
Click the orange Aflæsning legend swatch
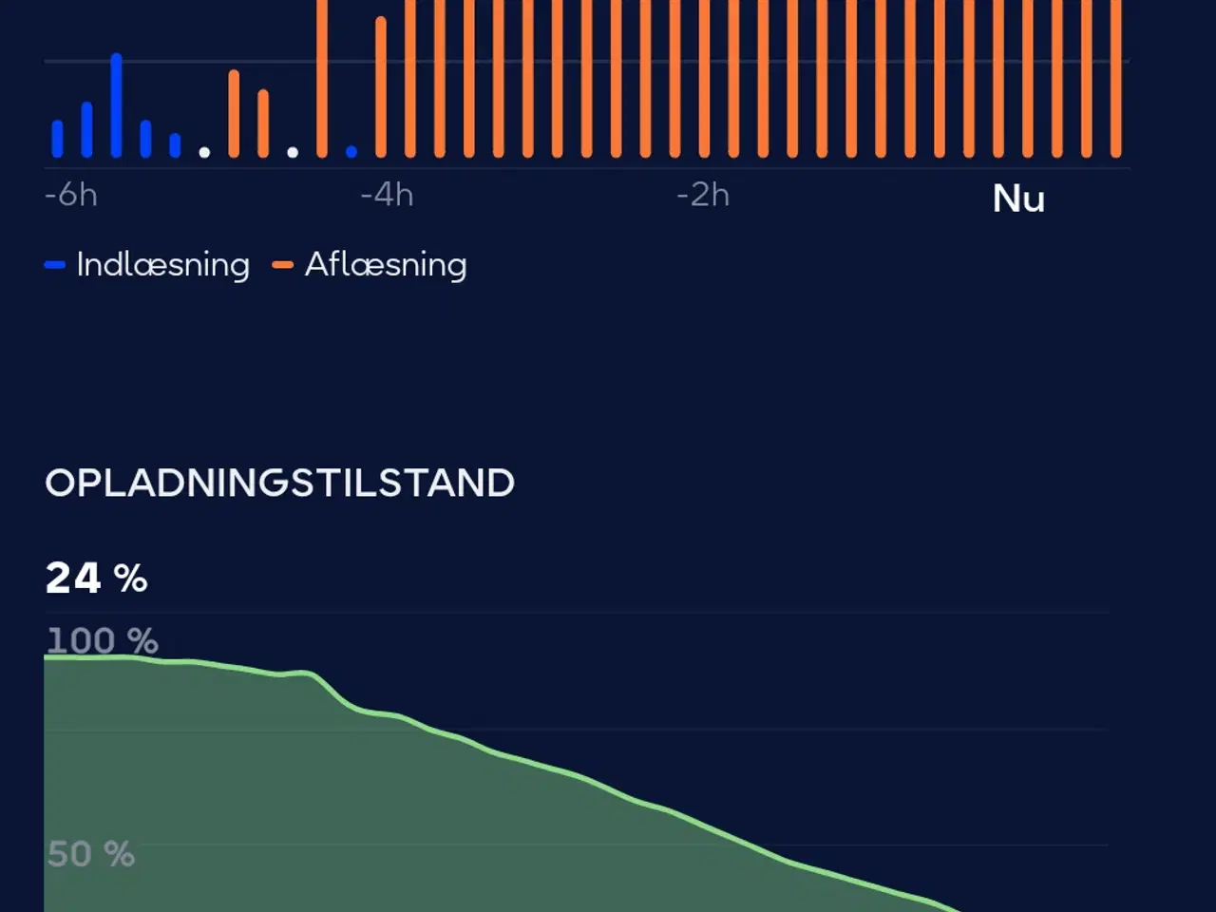pyautogui.click(x=282, y=265)
